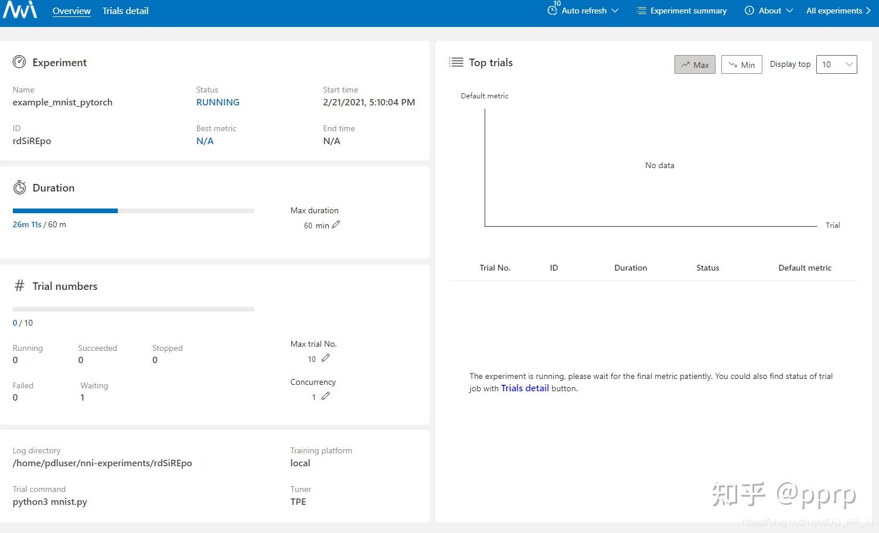Select the Overview tab
This screenshot has width=879, height=533.
click(71, 11)
